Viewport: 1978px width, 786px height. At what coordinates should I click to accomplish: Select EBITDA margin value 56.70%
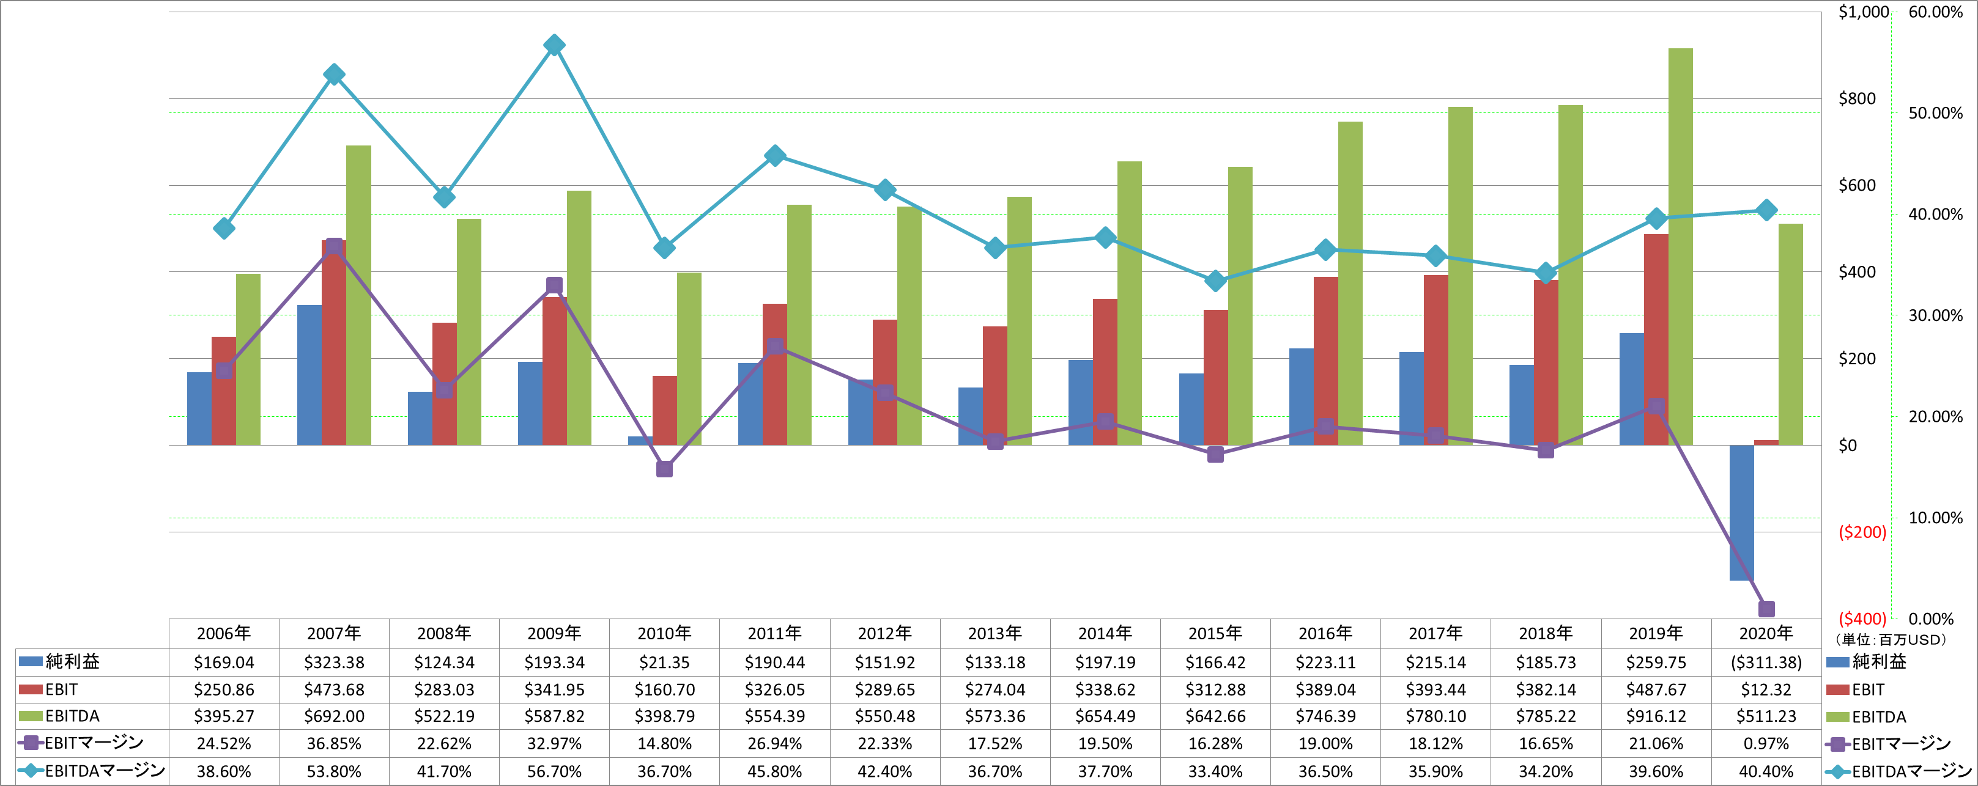pos(554,771)
